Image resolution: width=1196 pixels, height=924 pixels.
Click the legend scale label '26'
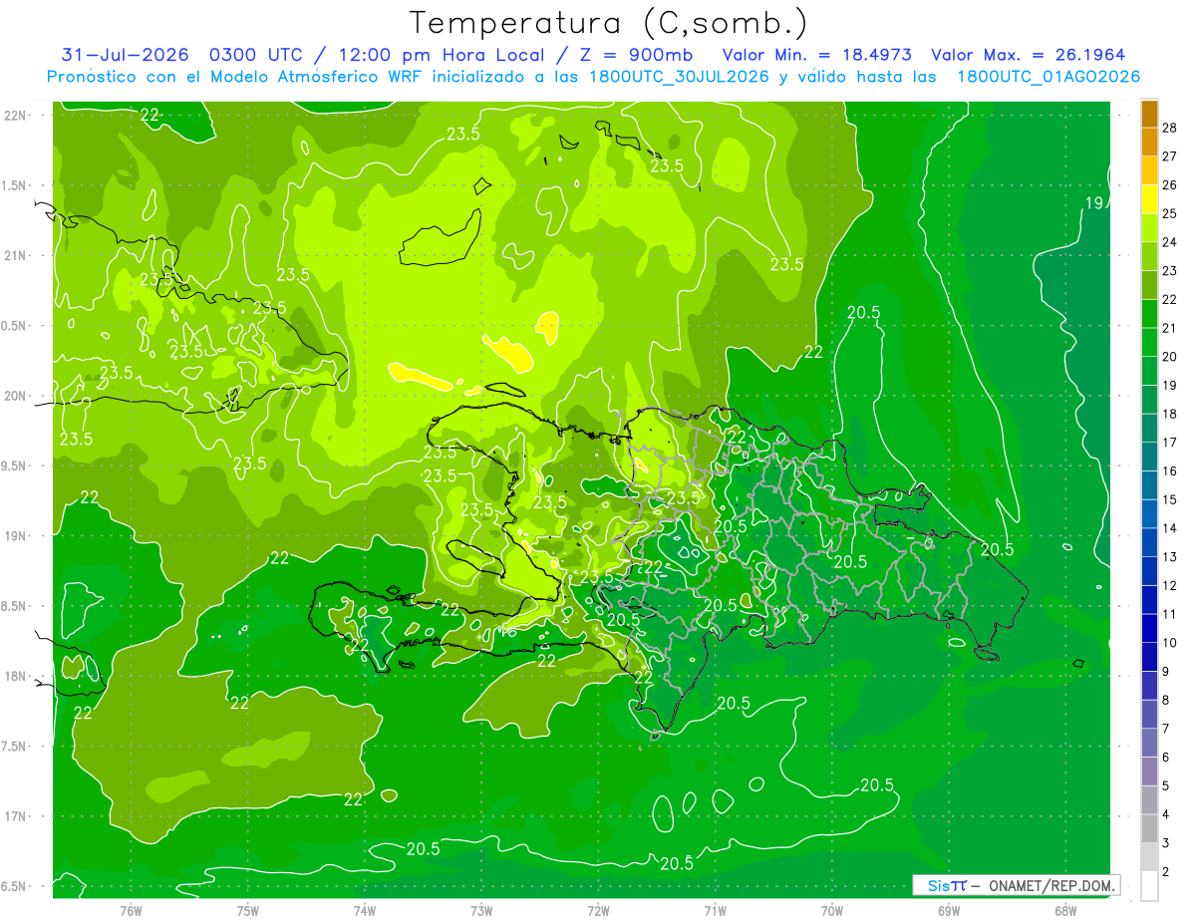pyautogui.click(x=1171, y=184)
